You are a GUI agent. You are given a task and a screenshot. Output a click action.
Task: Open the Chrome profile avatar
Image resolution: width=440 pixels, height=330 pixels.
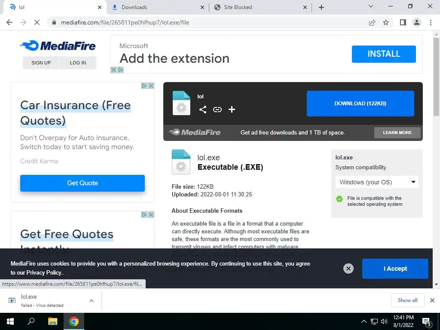click(x=417, y=22)
